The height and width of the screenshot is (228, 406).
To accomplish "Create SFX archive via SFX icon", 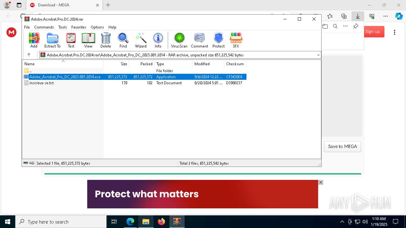I will point(236,40).
